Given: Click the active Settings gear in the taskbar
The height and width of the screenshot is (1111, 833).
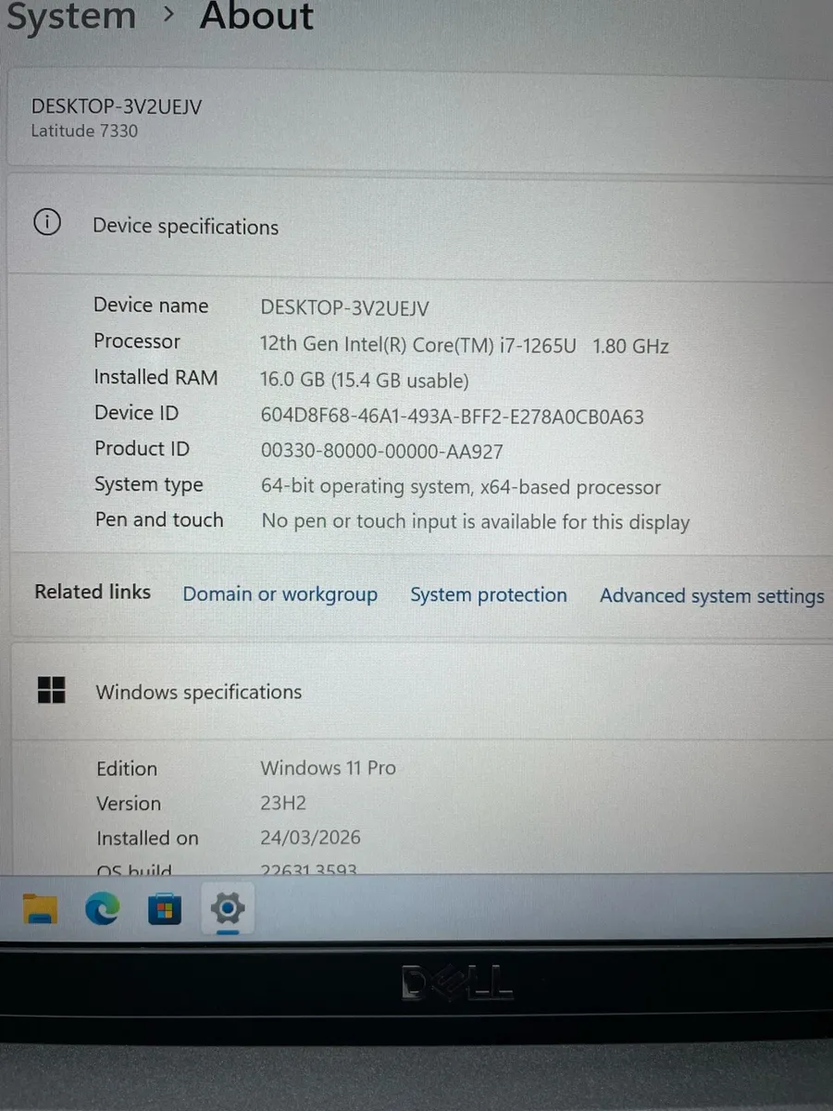Looking at the screenshot, I should pyautogui.click(x=227, y=909).
